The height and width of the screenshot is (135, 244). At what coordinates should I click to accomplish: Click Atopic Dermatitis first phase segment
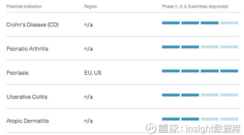(171, 119)
